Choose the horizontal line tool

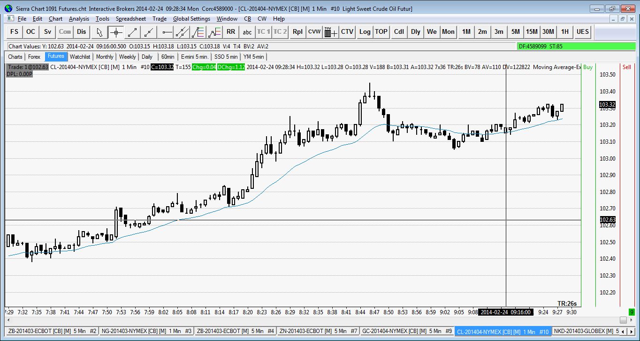click(166, 32)
